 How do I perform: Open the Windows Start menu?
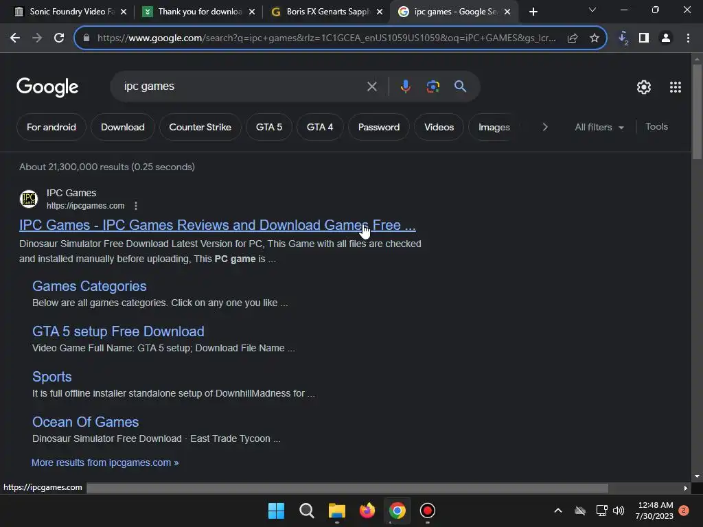[x=276, y=511]
